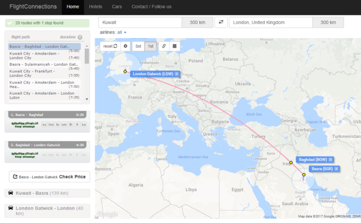Viewport: 361px width, 223px height.
Task: Remove London Gatwick (LGW) label via X
Action: pos(177,74)
